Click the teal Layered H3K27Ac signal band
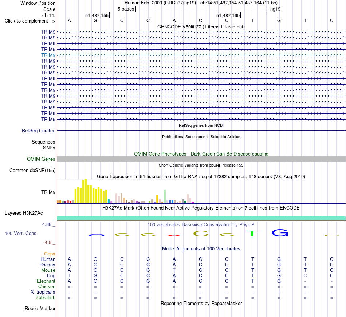 [201, 219]
